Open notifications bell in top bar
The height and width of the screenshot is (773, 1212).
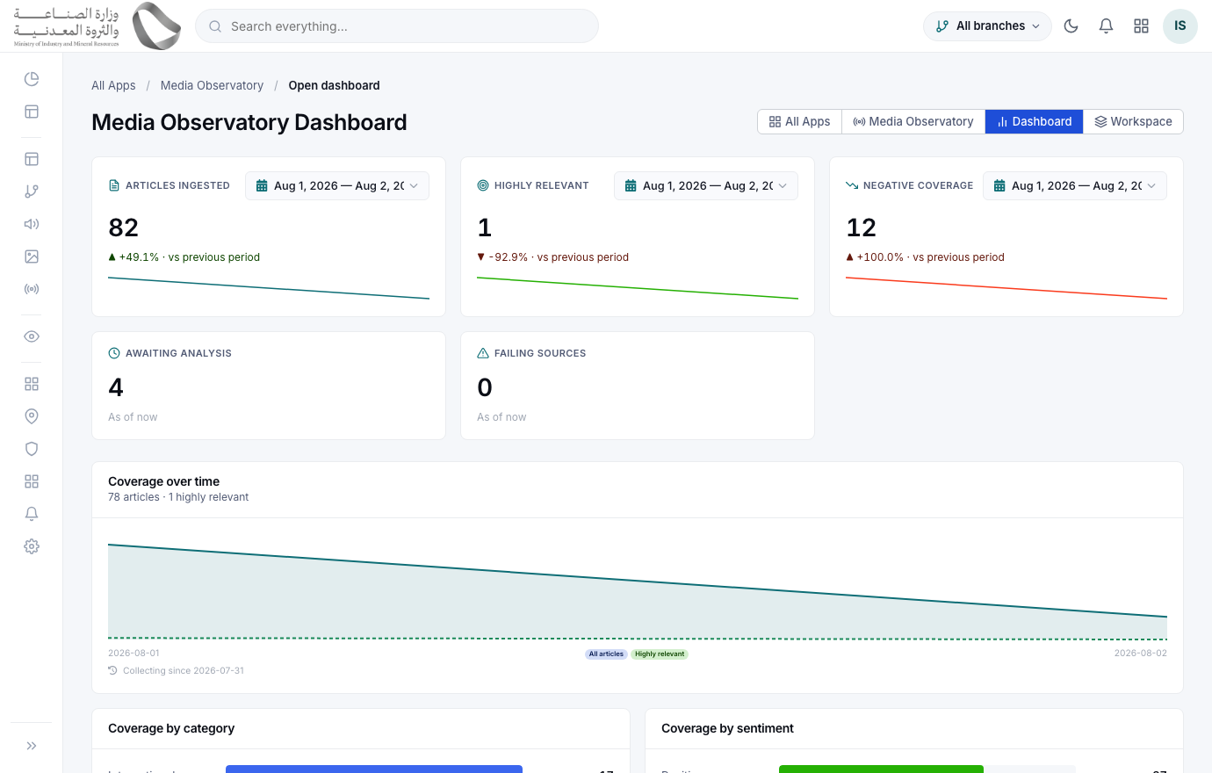(x=1106, y=26)
